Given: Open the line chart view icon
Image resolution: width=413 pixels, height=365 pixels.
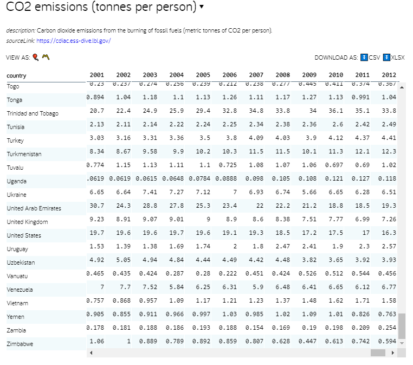Looking at the screenshot, I should point(46,57).
